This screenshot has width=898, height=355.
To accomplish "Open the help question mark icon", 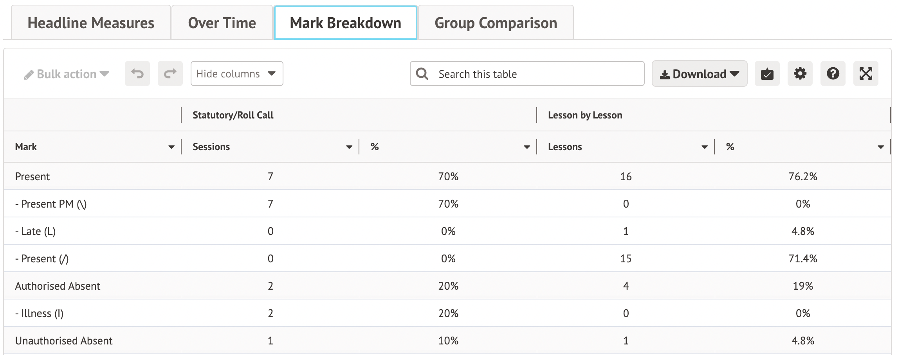I will pyautogui.click(x=833, y=74).
